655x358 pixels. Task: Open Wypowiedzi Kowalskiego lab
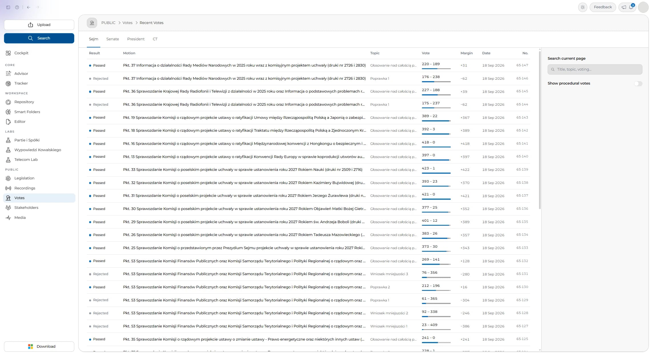39,150
